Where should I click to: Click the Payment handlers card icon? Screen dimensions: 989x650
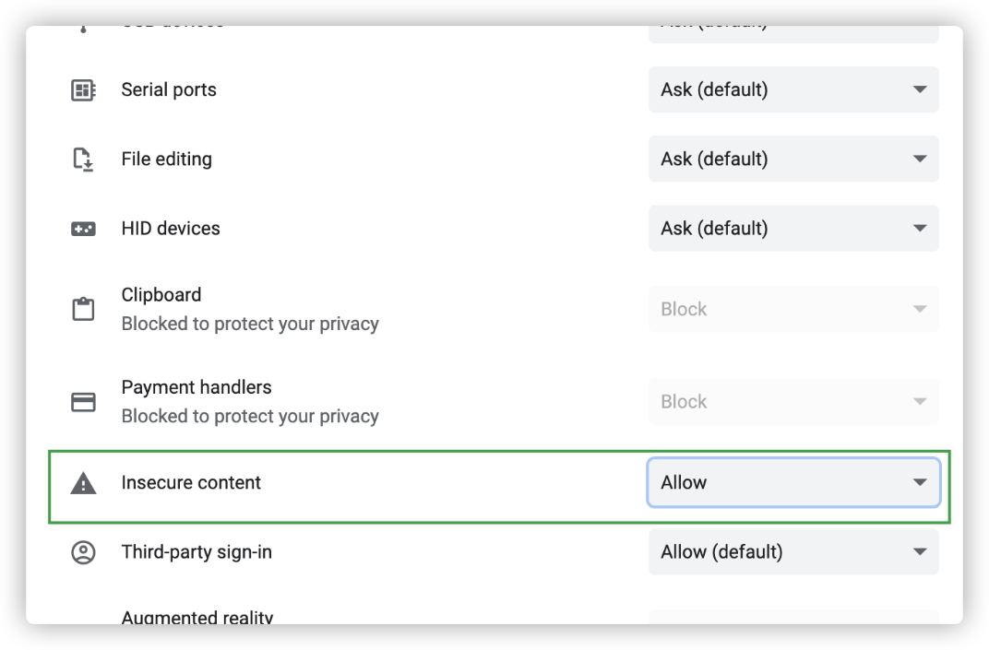[x=84, y=402]
